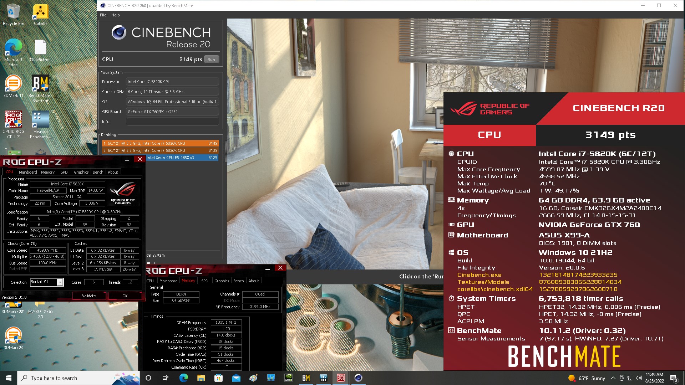
Task: Switch to Graphics tab in lower CPU-Z
Action: coord(222,281)
